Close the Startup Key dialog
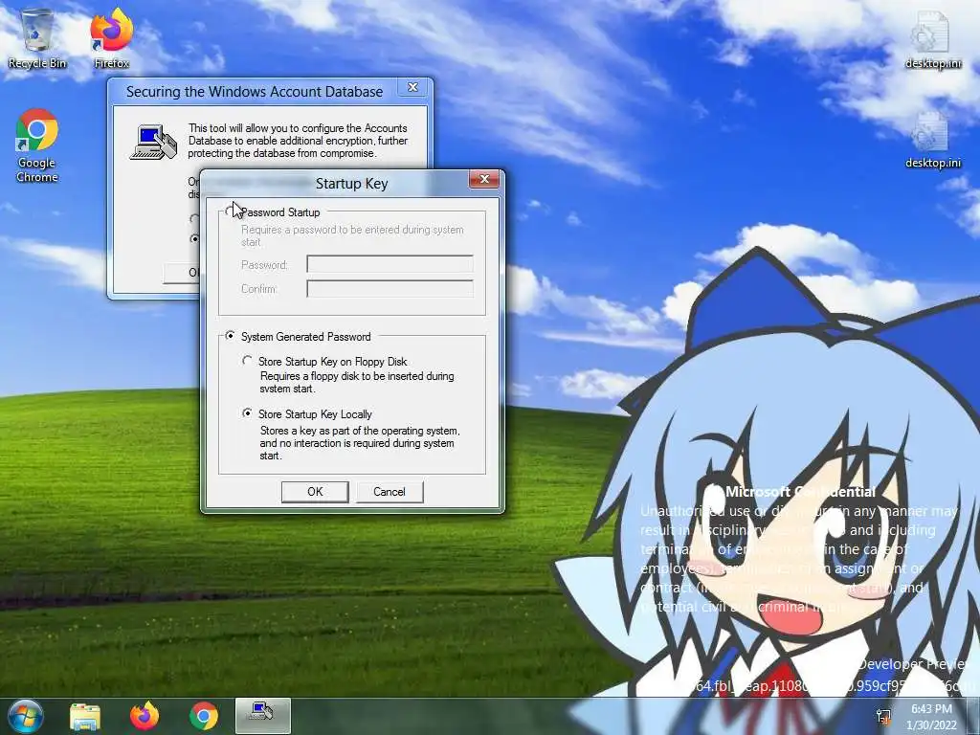 [x=484, y=179]
